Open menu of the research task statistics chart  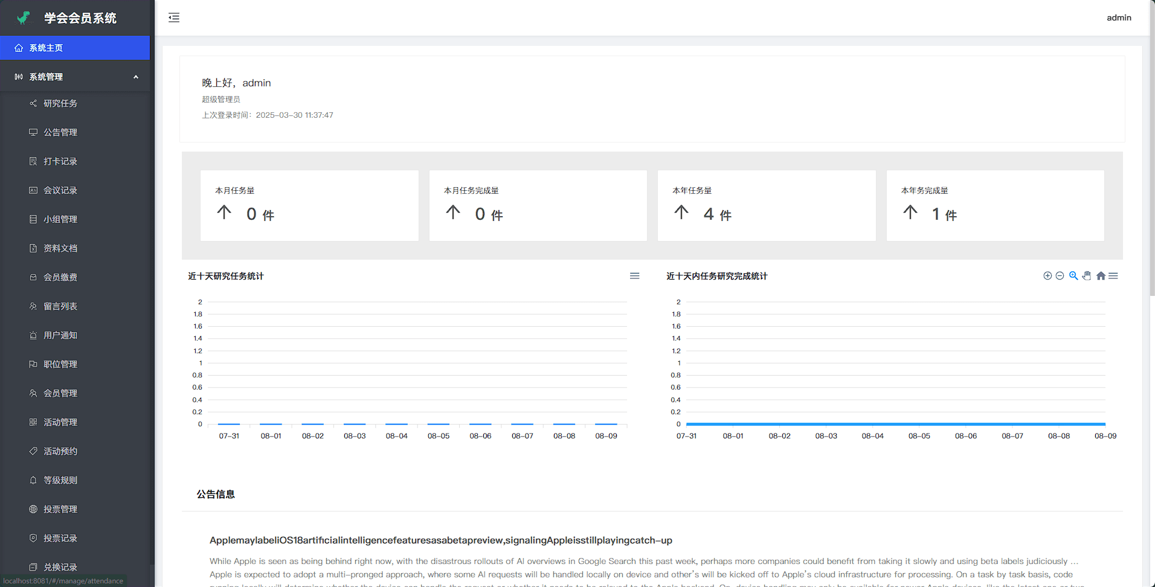[634, 276]
